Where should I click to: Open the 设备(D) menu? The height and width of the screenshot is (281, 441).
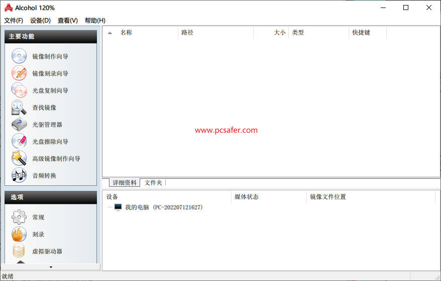(40, 21)
